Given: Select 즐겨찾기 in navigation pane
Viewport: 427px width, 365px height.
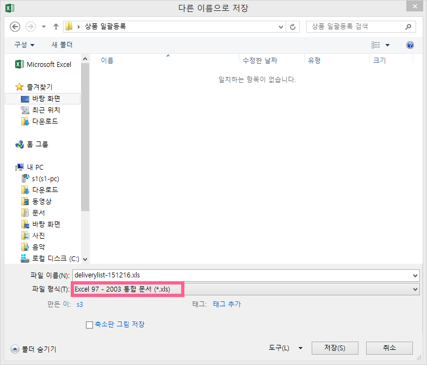Looking at the screenshot, I should click(x=34, y=87).
